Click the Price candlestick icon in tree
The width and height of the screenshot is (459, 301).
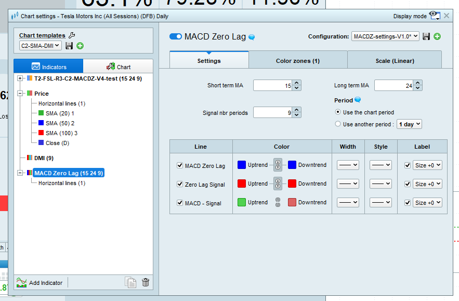click(30, 93)
